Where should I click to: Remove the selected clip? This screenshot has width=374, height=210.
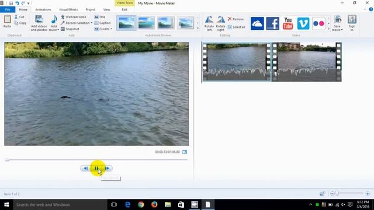[x=236, y=19]
